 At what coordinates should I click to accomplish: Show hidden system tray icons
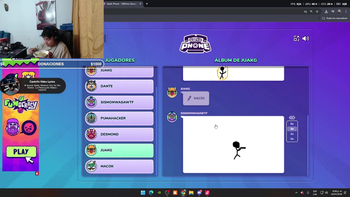(296, 193)
